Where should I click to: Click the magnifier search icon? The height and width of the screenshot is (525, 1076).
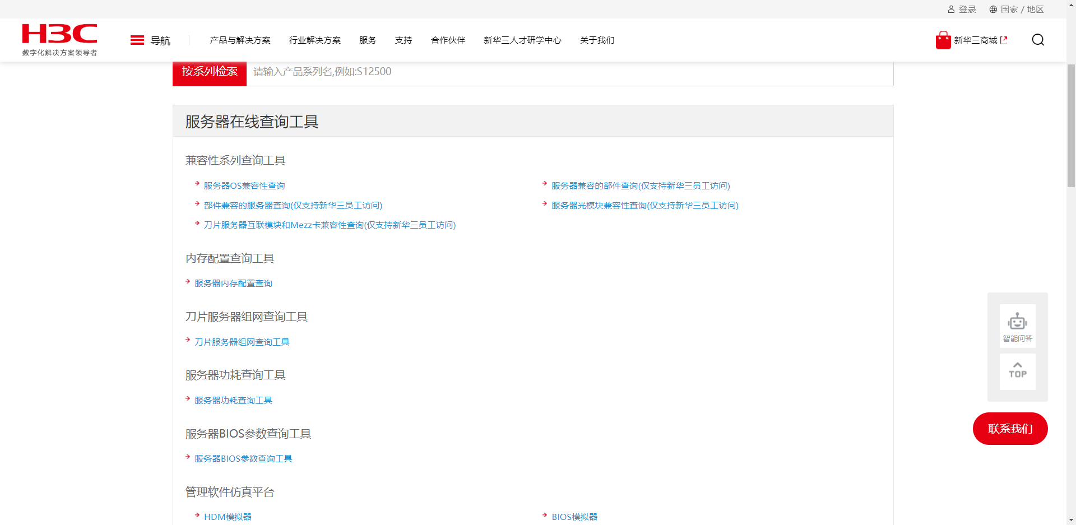point(1038,40)
